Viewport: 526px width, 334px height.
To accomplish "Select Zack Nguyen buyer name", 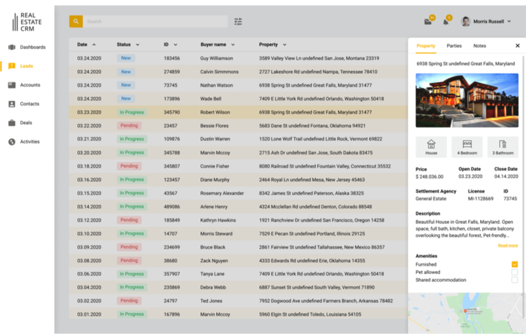I will [214, 261].
